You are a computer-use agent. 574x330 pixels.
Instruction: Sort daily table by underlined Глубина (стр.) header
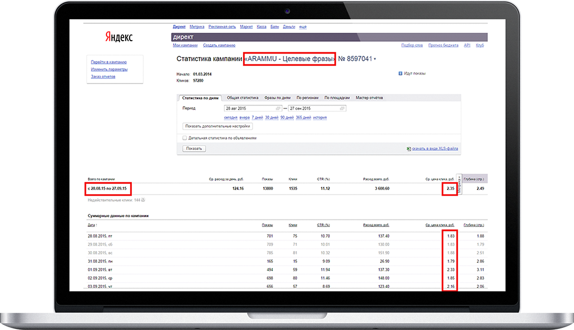474,225
